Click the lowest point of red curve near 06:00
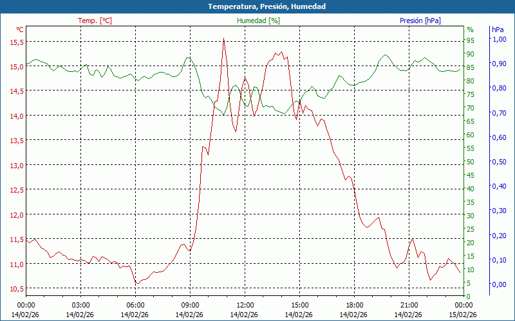Image resolution: width=515 pixels, height=321 pixels. coord(136,283)
